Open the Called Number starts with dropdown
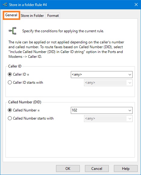 (x=108, y=119)
